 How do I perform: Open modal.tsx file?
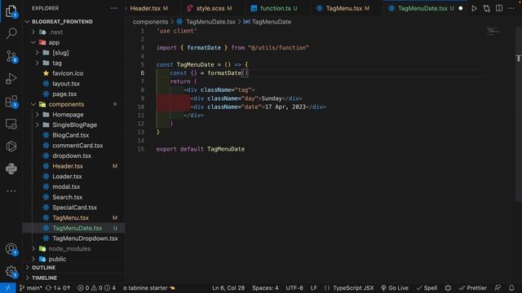point(66,186)
